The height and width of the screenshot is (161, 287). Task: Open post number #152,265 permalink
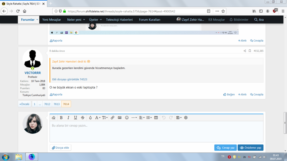point(258,51)
